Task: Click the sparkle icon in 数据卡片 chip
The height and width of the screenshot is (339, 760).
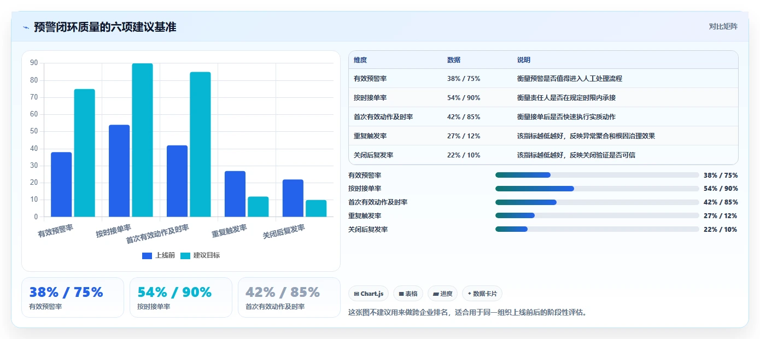Action: pyautogui.click(x=469, y=294)
